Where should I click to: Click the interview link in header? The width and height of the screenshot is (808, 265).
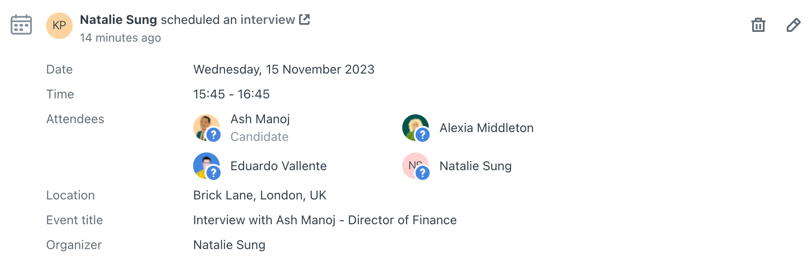click(x=268, y=20)
